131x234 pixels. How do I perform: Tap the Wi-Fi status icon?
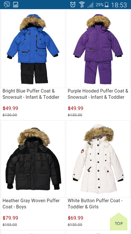pyautogui.click(x=82, y=5)
